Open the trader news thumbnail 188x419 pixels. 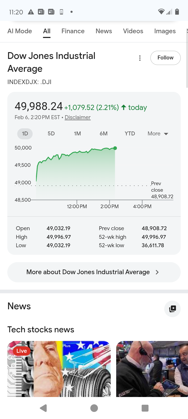coord(152,369)
